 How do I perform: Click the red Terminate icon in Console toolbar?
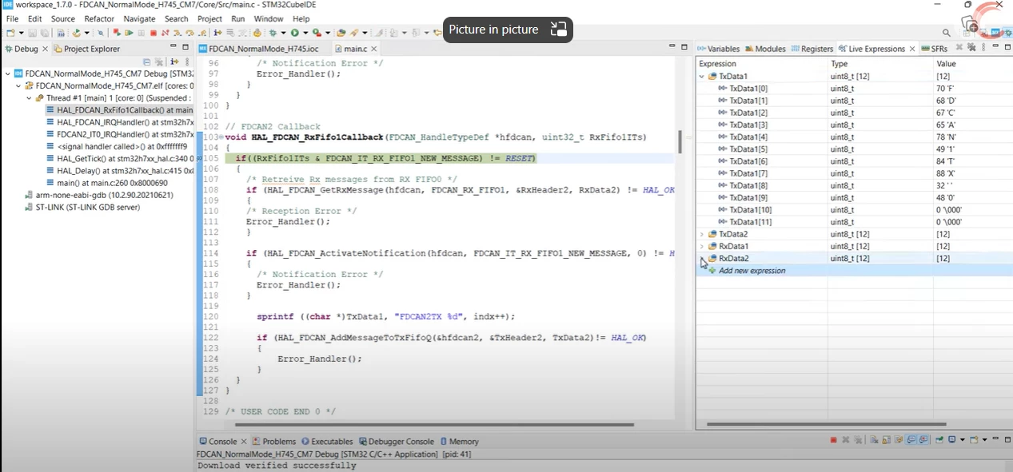[833, 440]
